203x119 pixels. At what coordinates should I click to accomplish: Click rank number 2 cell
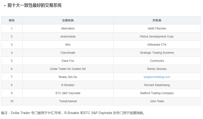pos(12,37)
